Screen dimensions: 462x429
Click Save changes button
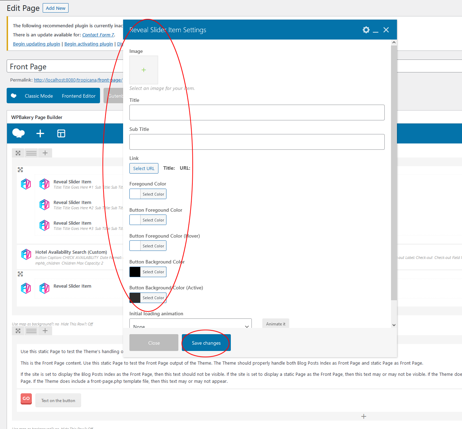[206, 343]
